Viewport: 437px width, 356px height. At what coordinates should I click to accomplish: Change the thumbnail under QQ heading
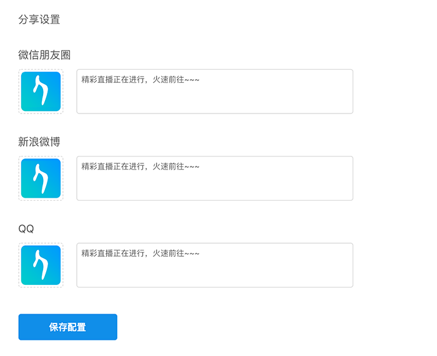[41, 265]
